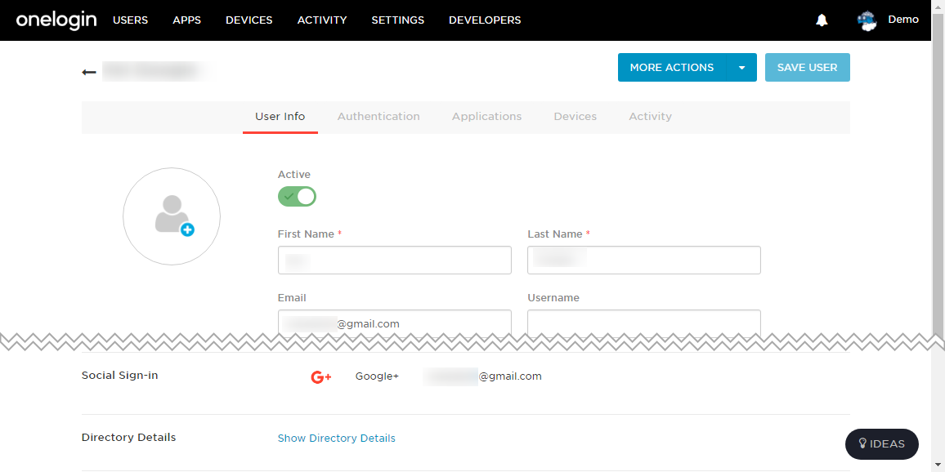Image resolution: width=945 pixels, height=472 pixels.
Task: Add a profile photo via plus badge
Action: (187, 229)
